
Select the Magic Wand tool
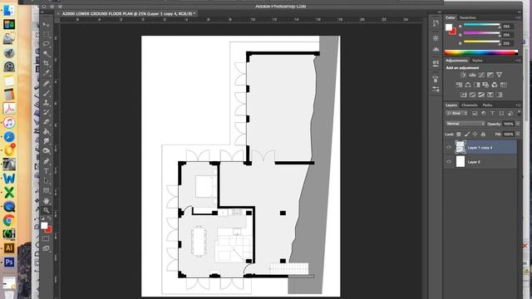click(47, 53)
